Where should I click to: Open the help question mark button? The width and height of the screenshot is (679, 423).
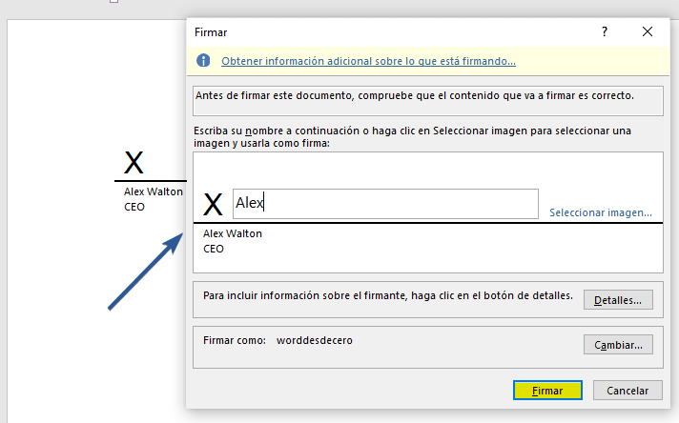pyautogui.click(x=605, y=31)
